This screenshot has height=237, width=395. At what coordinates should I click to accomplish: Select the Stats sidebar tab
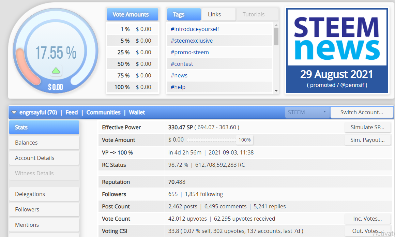pos(44,127)
